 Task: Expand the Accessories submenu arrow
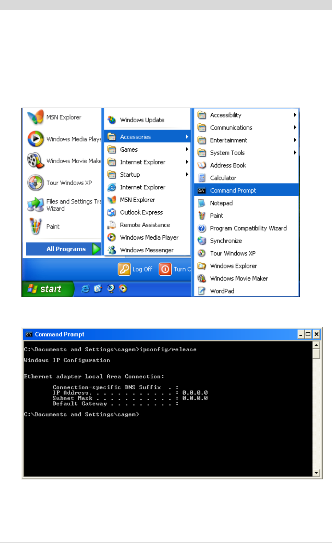(187, 137)
